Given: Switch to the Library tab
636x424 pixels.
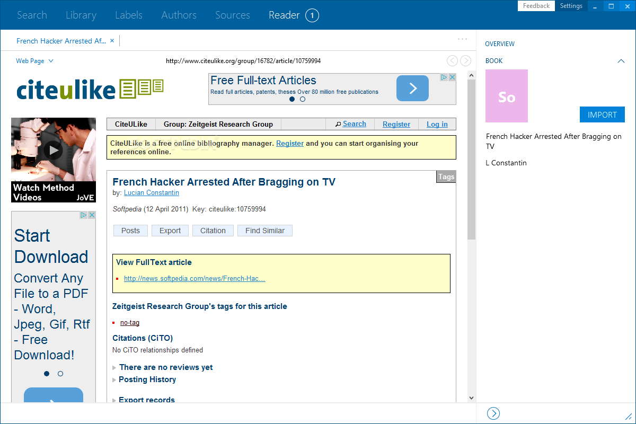Looking at the screenshot, I should (81, 15).
